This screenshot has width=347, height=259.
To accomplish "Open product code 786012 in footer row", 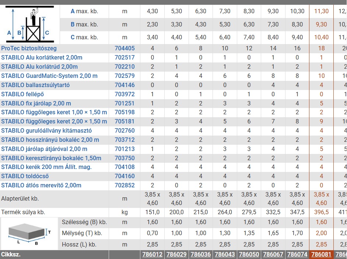I will tap(153, 255).
